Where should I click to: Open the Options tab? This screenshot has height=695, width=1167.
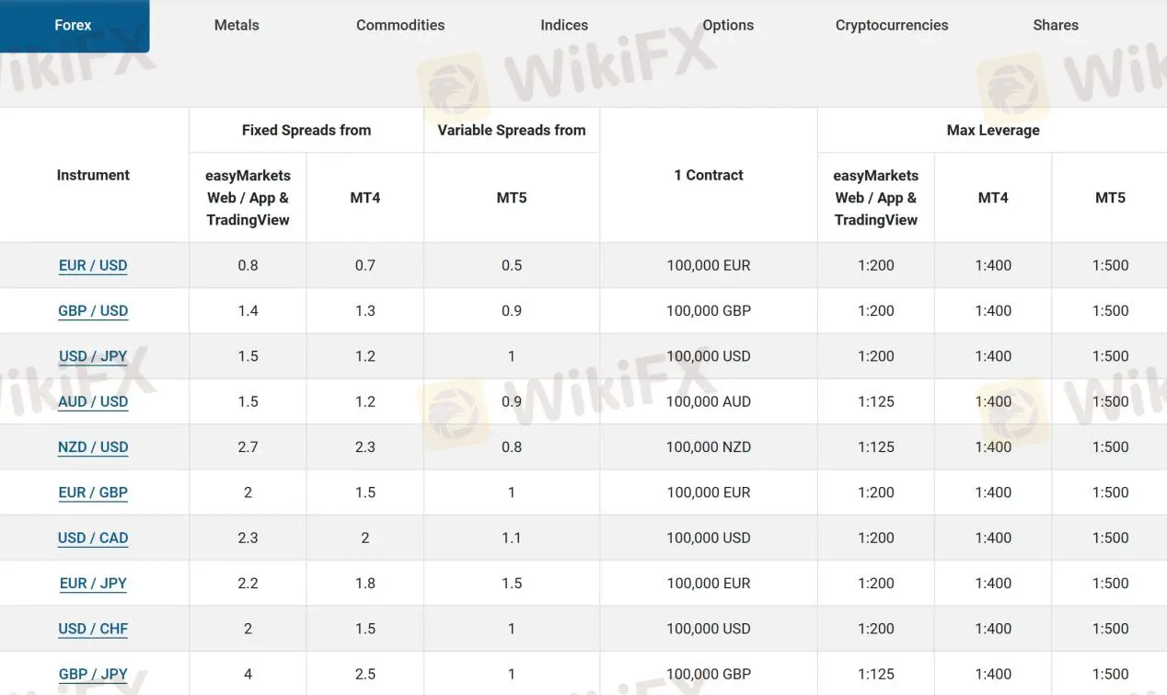tap(728, 26)
